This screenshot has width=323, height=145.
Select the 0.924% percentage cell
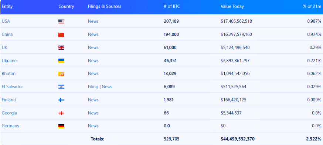[x=314, y=34]
